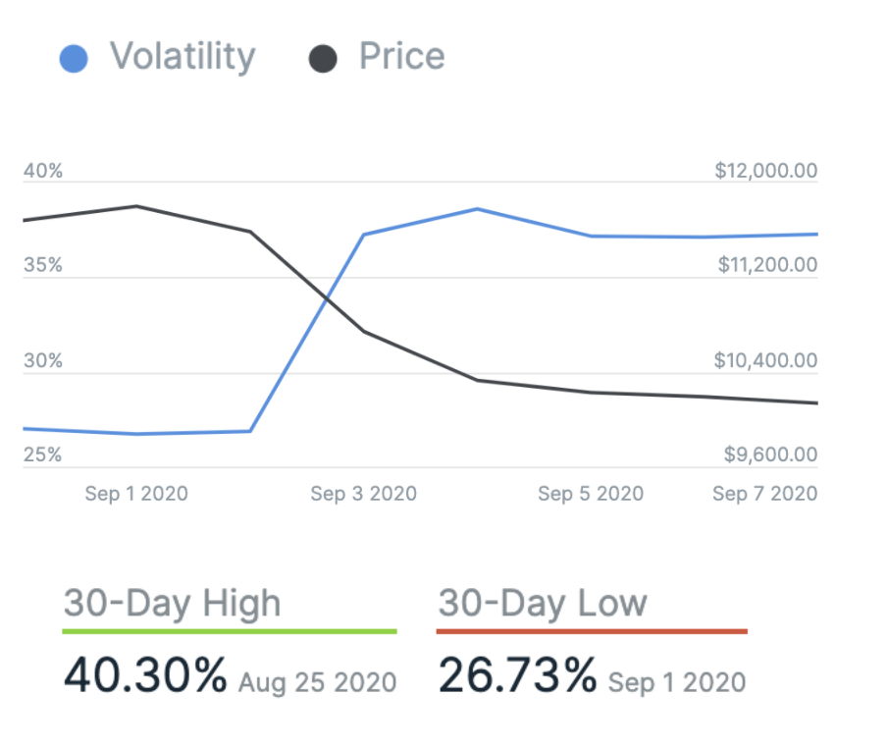Select Sep 7 2020 on the x-axis
The height and width of the screenshot is (748, 887).
tap(764, 493)
